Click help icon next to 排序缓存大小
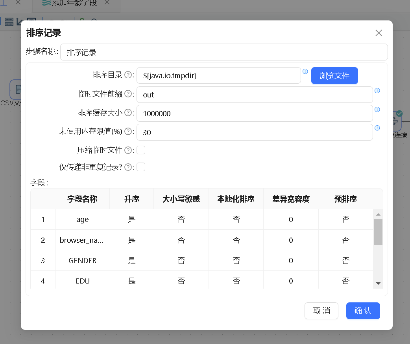Viewport: 410px width, 344px height. [128, 112]
